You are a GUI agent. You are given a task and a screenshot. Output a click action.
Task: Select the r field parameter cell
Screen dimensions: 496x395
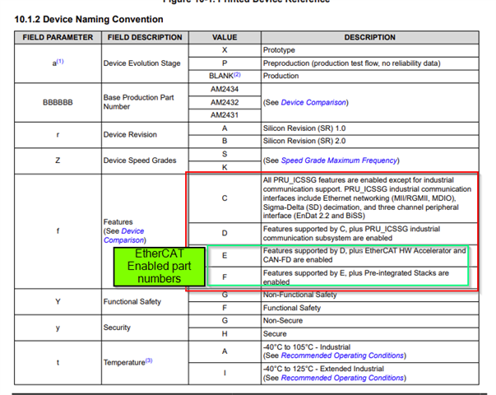point(58,134)
